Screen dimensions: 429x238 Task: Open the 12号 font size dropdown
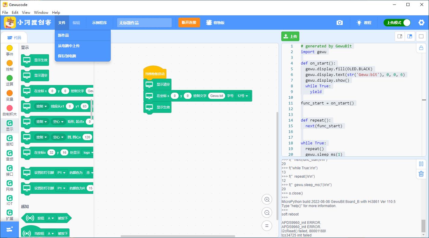243,96
